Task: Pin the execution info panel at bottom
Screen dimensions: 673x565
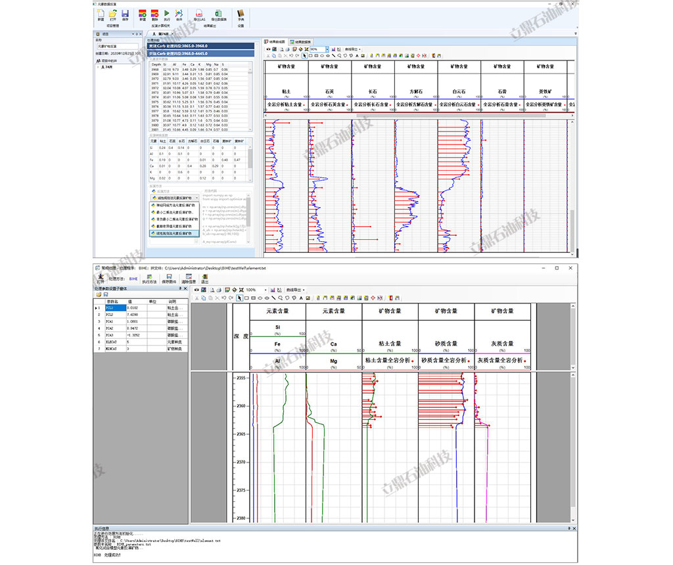Action: [569, 528]
